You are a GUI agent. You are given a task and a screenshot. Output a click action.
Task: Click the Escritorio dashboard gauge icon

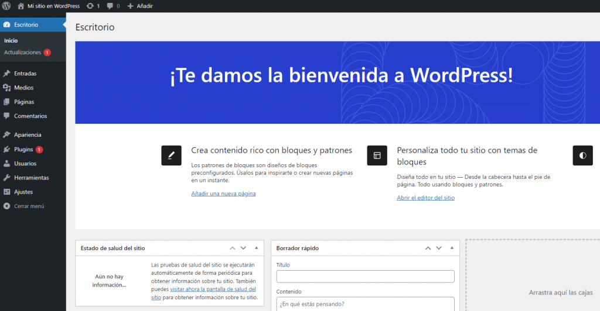(6, 25)
